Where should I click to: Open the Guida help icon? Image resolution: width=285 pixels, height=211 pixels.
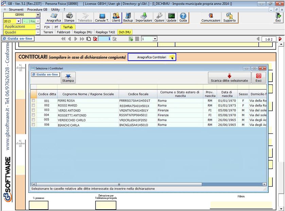click(183, 18)
